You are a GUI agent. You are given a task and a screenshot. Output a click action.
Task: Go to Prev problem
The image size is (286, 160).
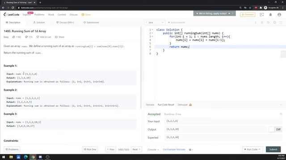pyautogui.click(x=110, y=149)
